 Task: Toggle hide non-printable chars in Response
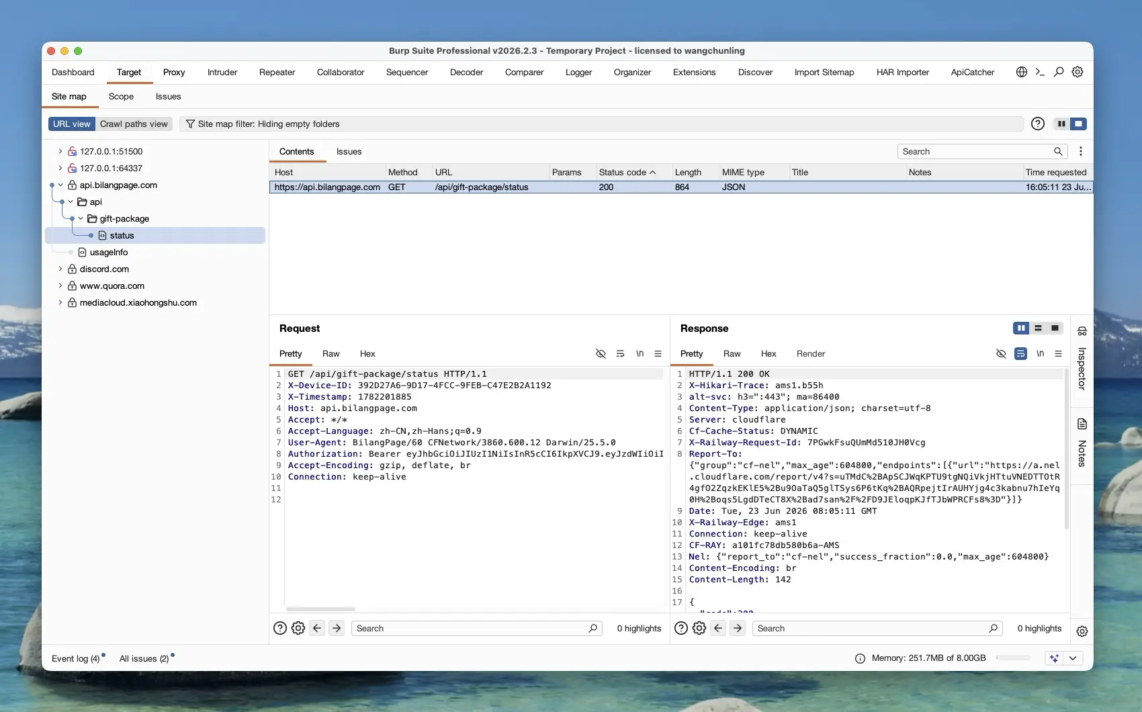(x=1001, y=353)
